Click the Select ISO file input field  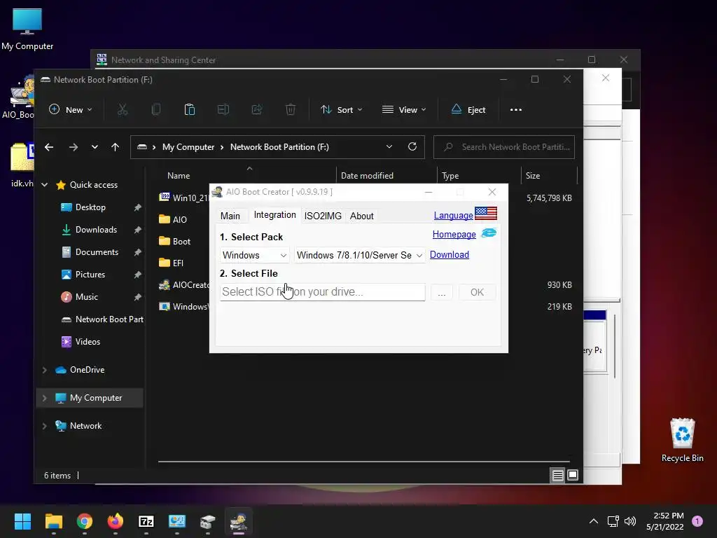click(322, 292)
